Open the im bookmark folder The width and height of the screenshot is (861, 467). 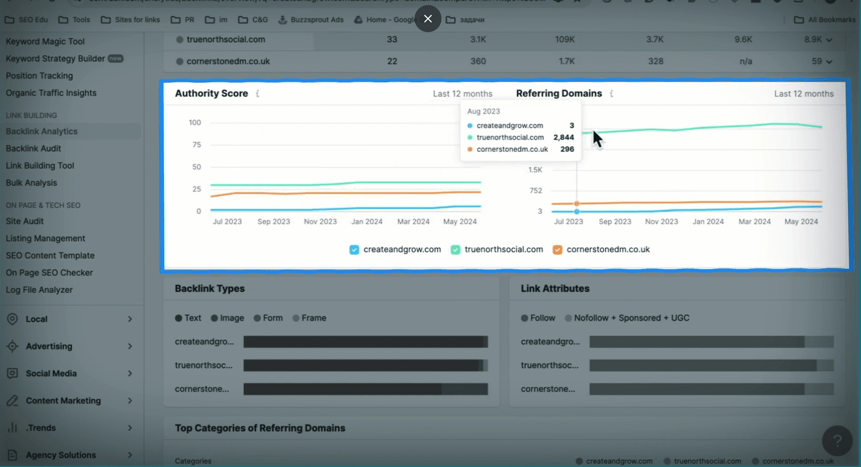[216, 20]
